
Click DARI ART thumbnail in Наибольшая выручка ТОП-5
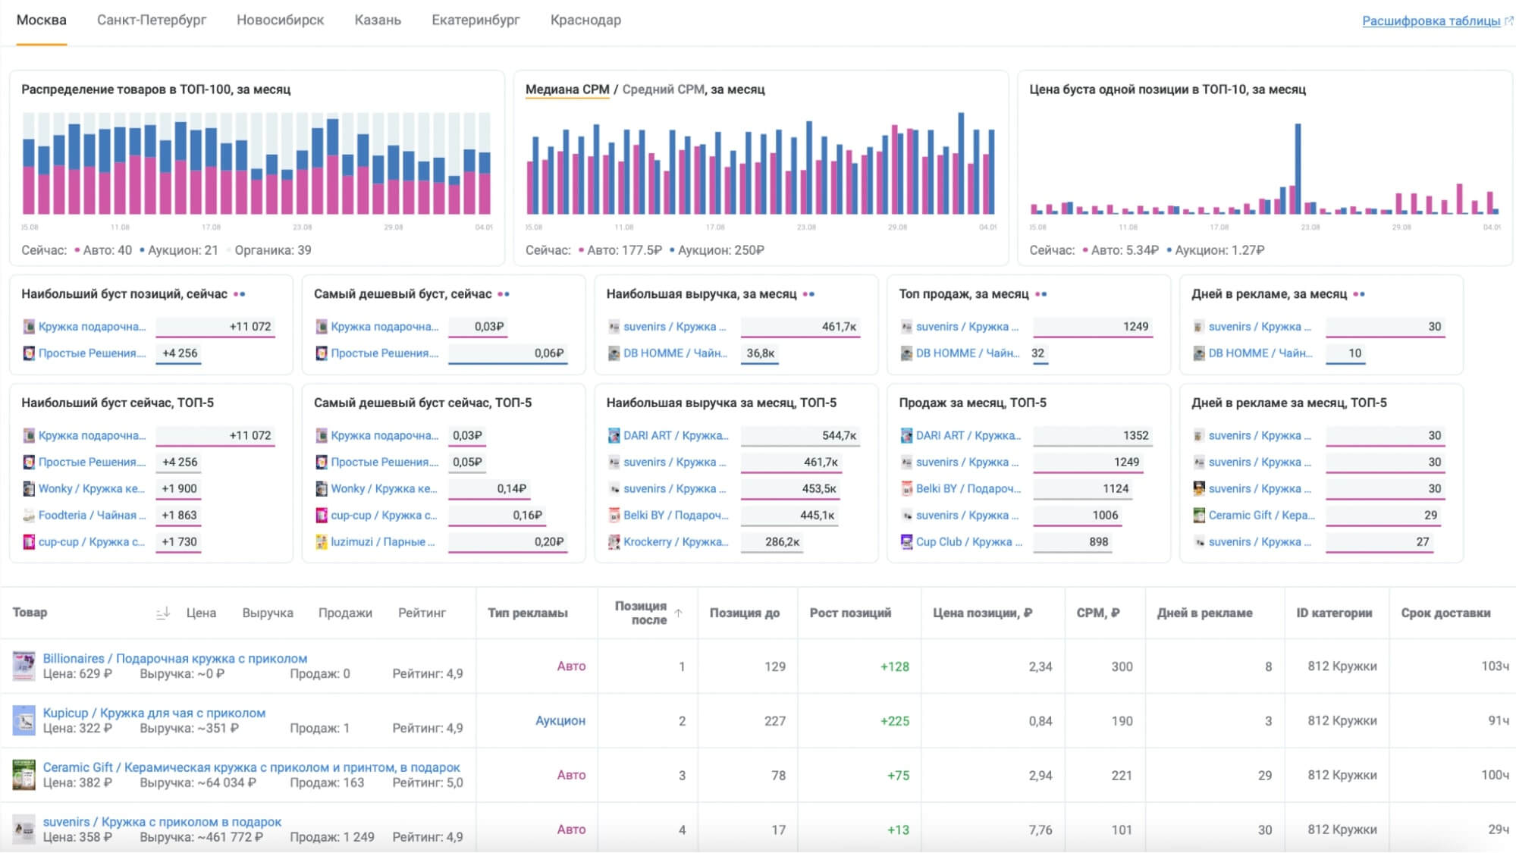(x=614, y=435)
